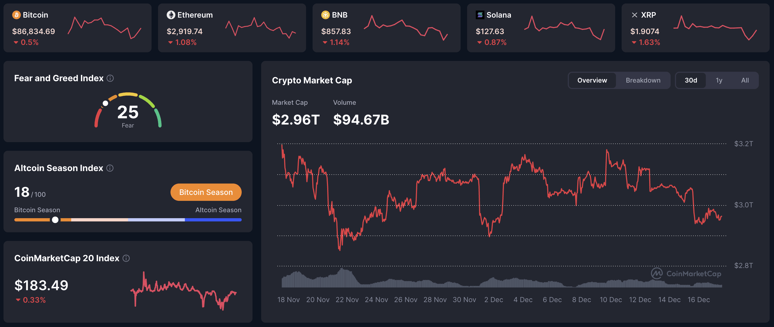The height and width of the screenshot is (327, 774).
Task: Click the Ethereum logo icon
Action: pos(171,15)
